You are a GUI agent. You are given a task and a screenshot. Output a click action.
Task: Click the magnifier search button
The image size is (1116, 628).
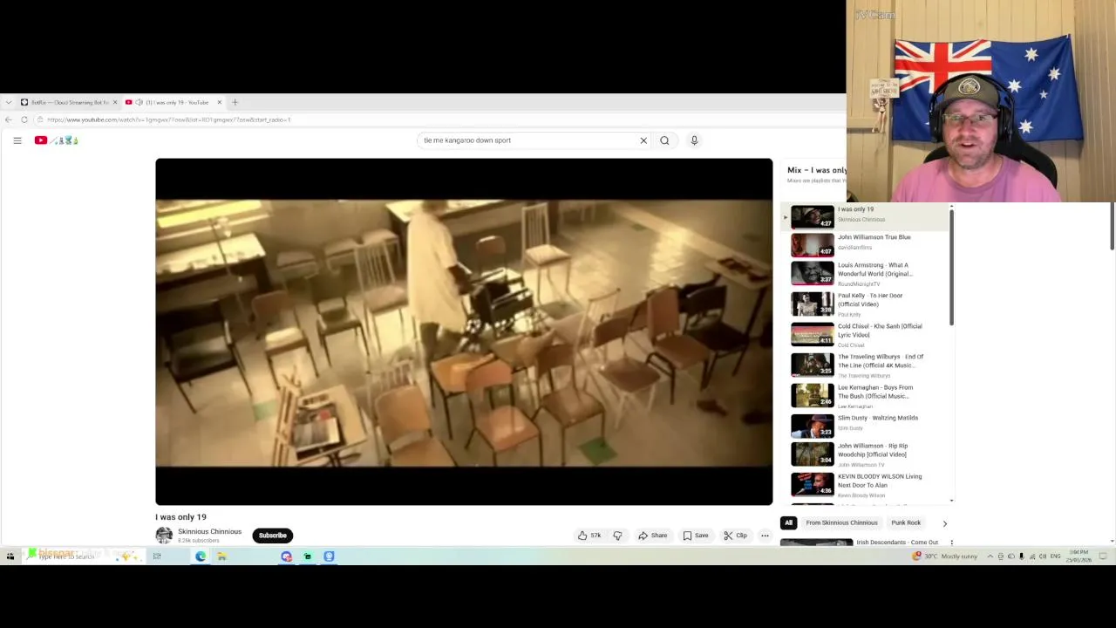click(x=664, y=140)
